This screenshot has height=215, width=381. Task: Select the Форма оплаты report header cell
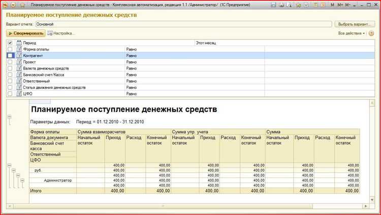pyautogui.click(x=53, y=132)
